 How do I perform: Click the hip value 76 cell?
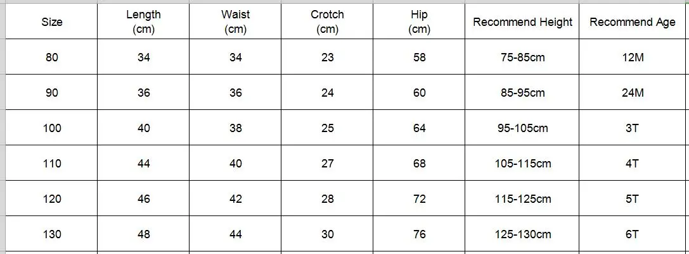coord(419,234)
